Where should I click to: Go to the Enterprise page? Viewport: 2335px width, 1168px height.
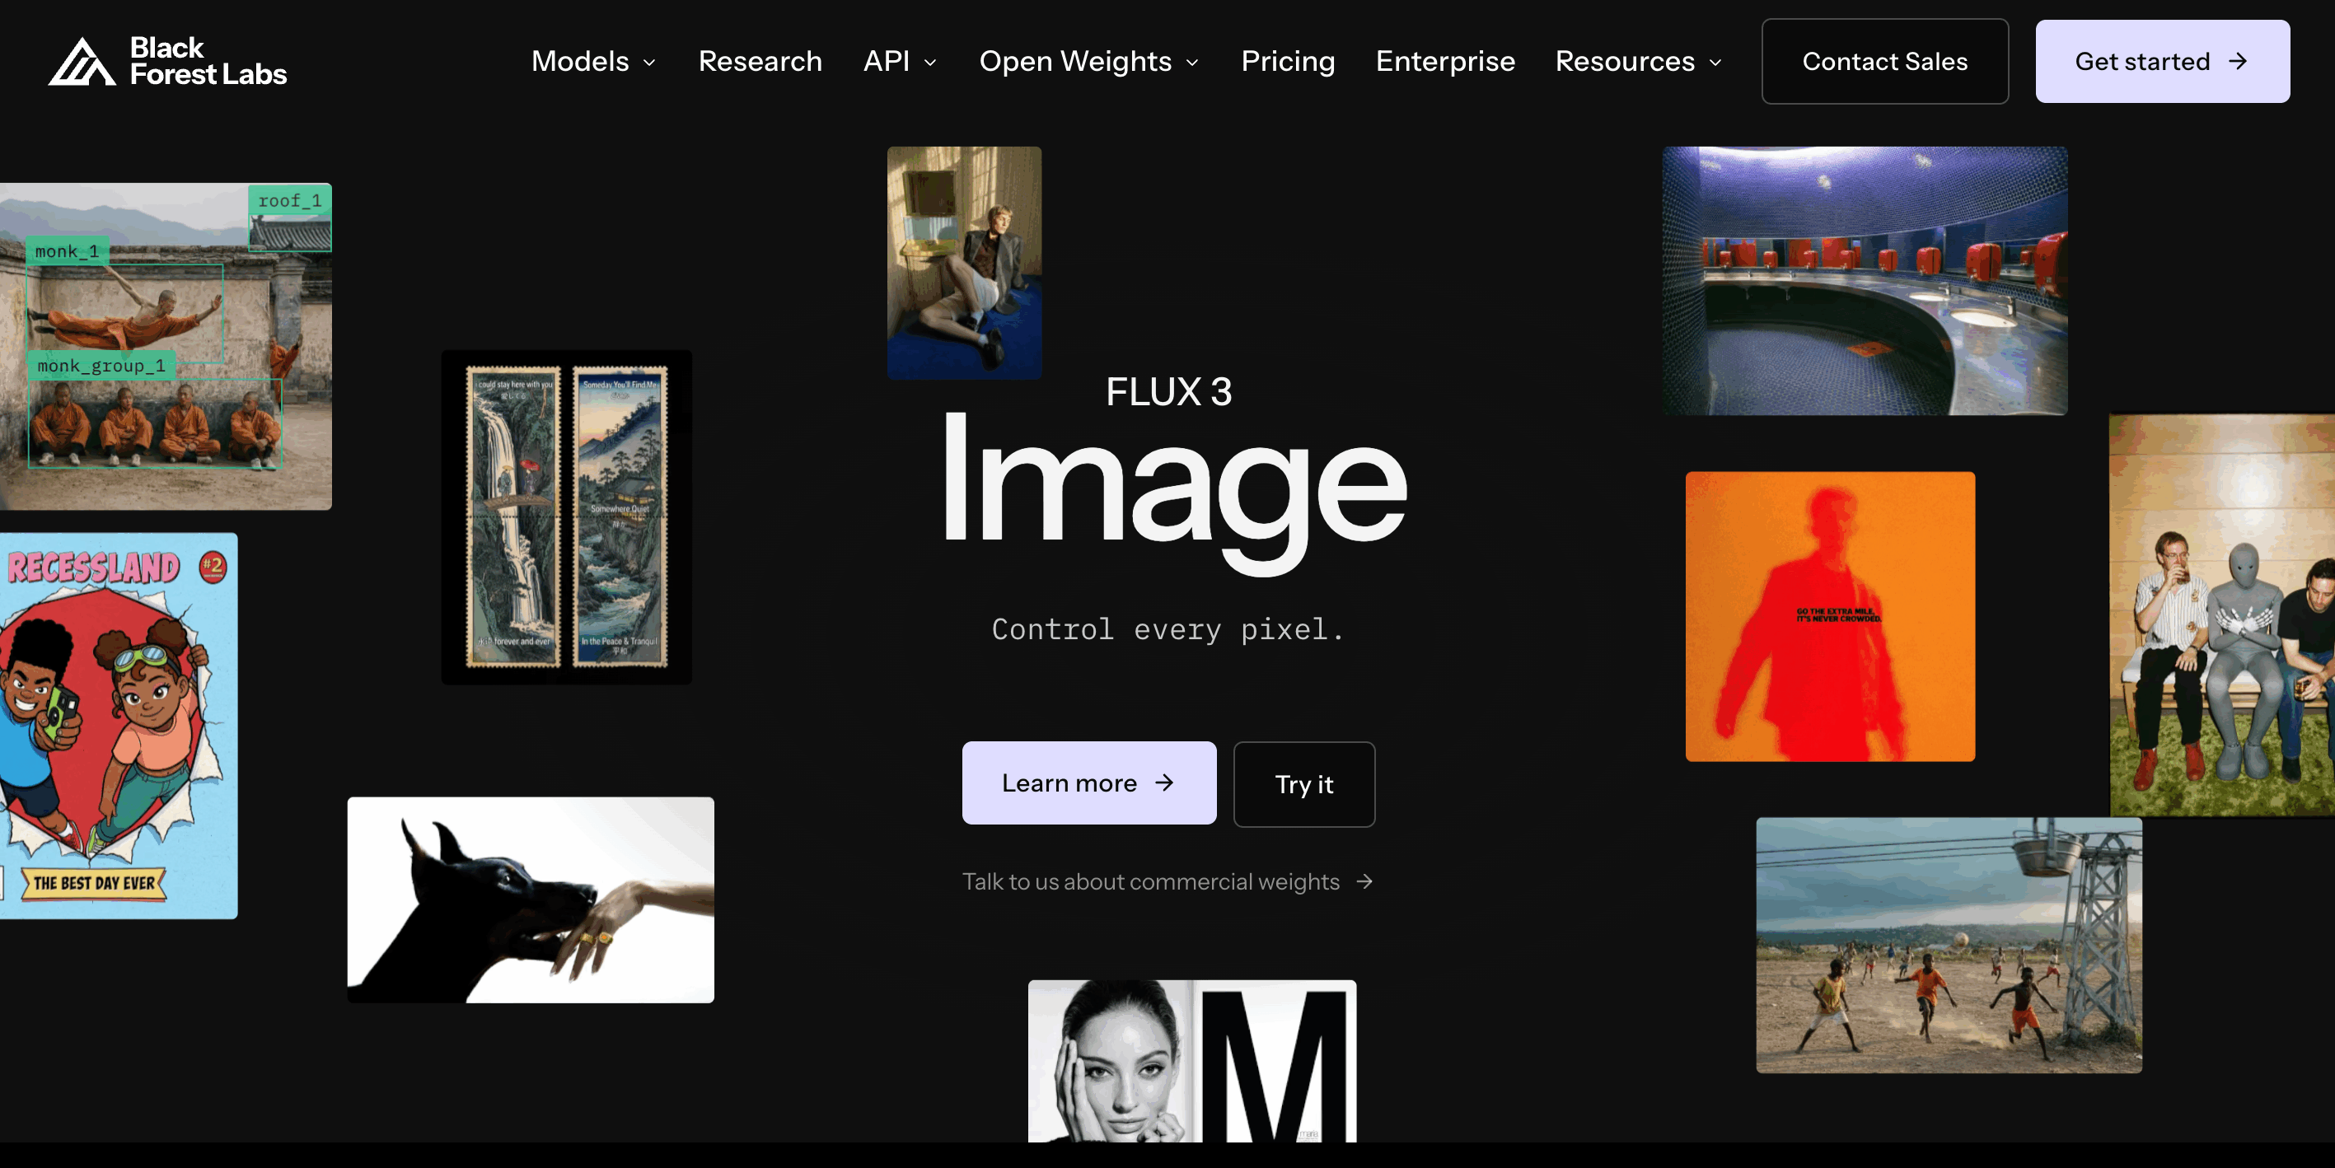point(1445,61)
